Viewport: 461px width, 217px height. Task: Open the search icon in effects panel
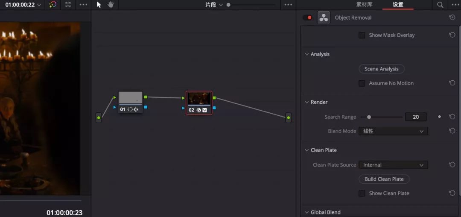pos(440,5)
